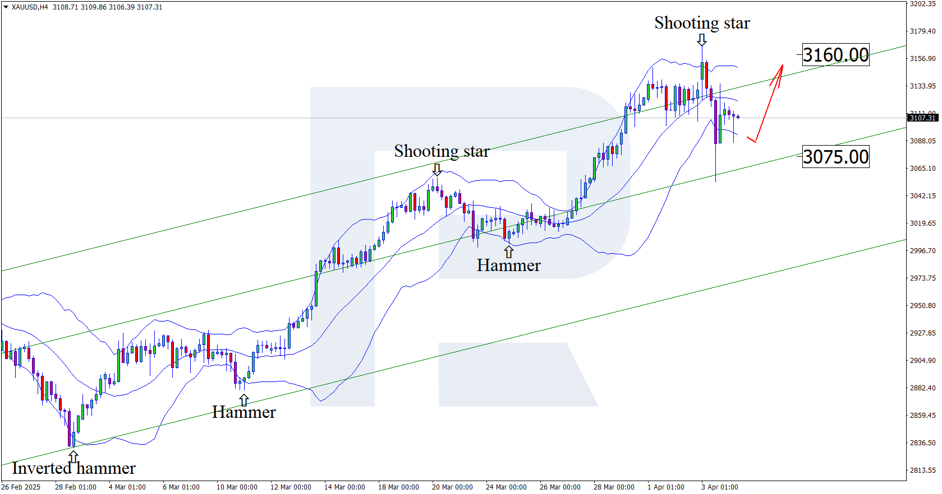This screenshot has width=942, height=494.
Task: Click the up arrow marker above Inverted hammer
Action: click(x=73, y=456)
